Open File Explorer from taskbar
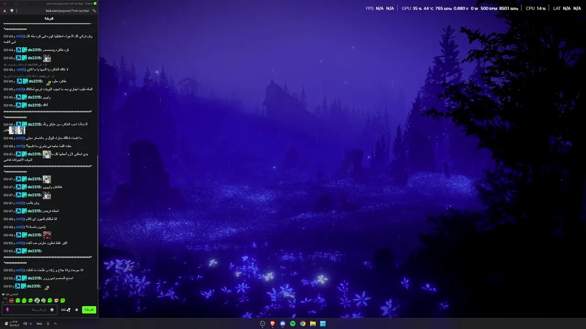This screenshot has height=329, width=586. point(313,324)
